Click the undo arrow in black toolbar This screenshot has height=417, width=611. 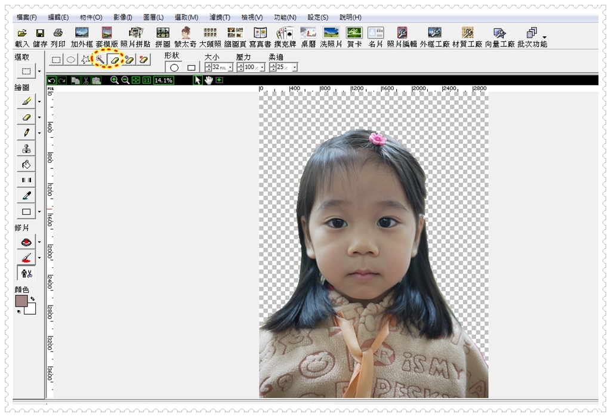[51, 81]
